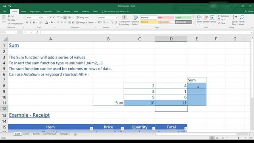Click the Format Painter brush
Image resolution: width=254 pixels, height=143 pixels.
(x=9, y=23)
